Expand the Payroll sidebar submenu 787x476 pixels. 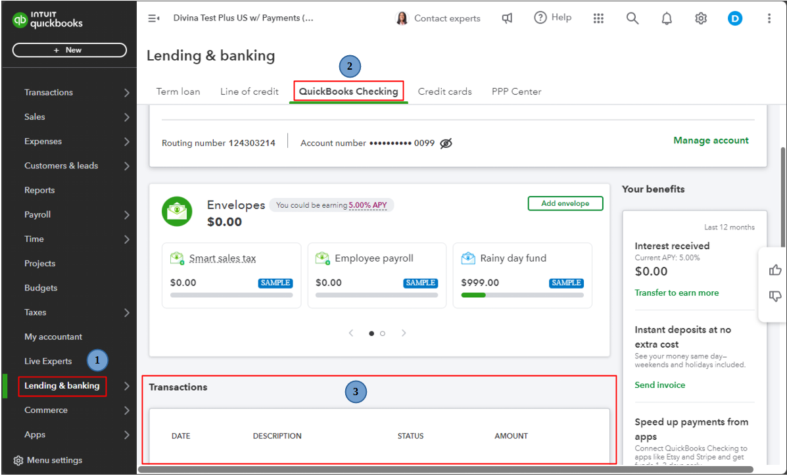[126, 215]
